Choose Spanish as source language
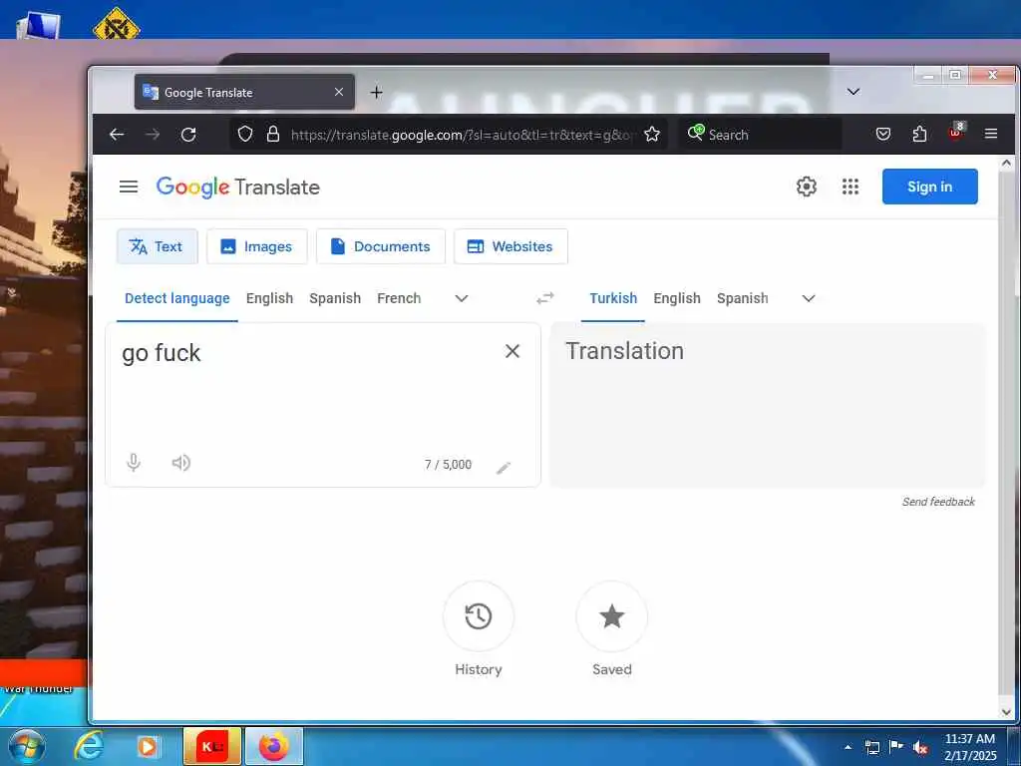The image size is (1021, 766). pos(335,298)
